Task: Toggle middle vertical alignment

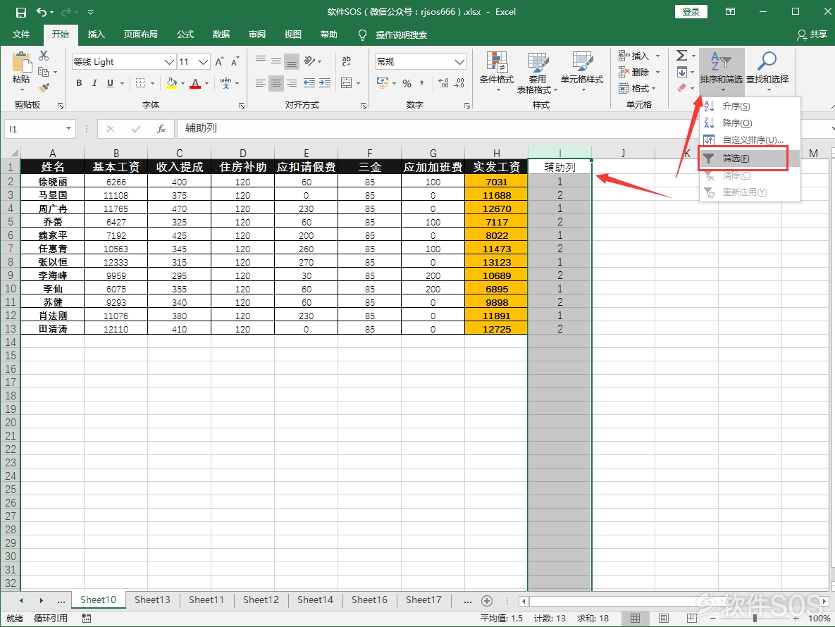Action: pyautogui.click(x=276, y=61)
